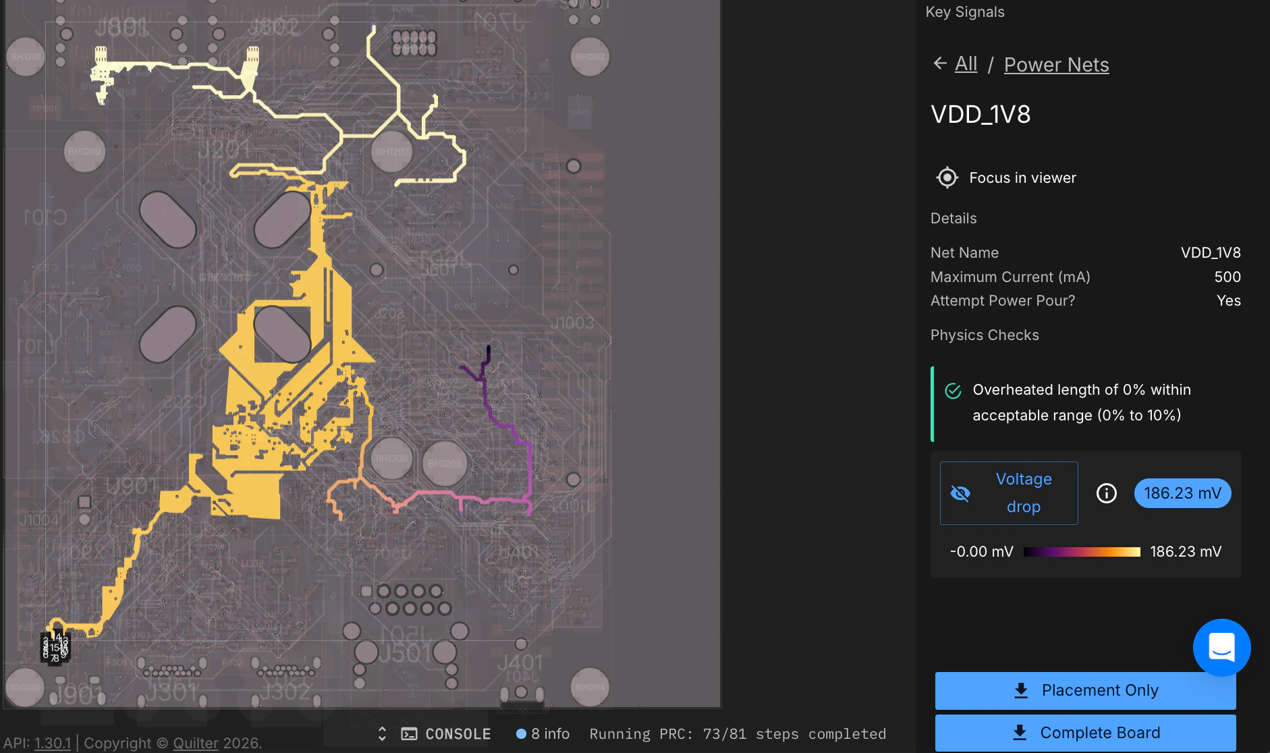The image size is (1270, 753).
Task: Click the 8 info indicator
Action: [543, 733]
